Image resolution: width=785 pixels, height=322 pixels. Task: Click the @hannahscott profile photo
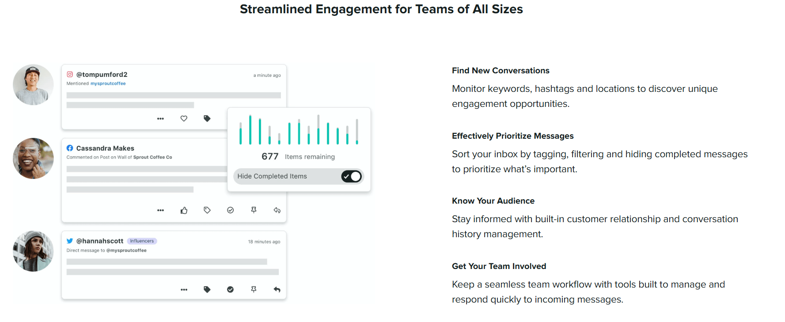point(33,251)
